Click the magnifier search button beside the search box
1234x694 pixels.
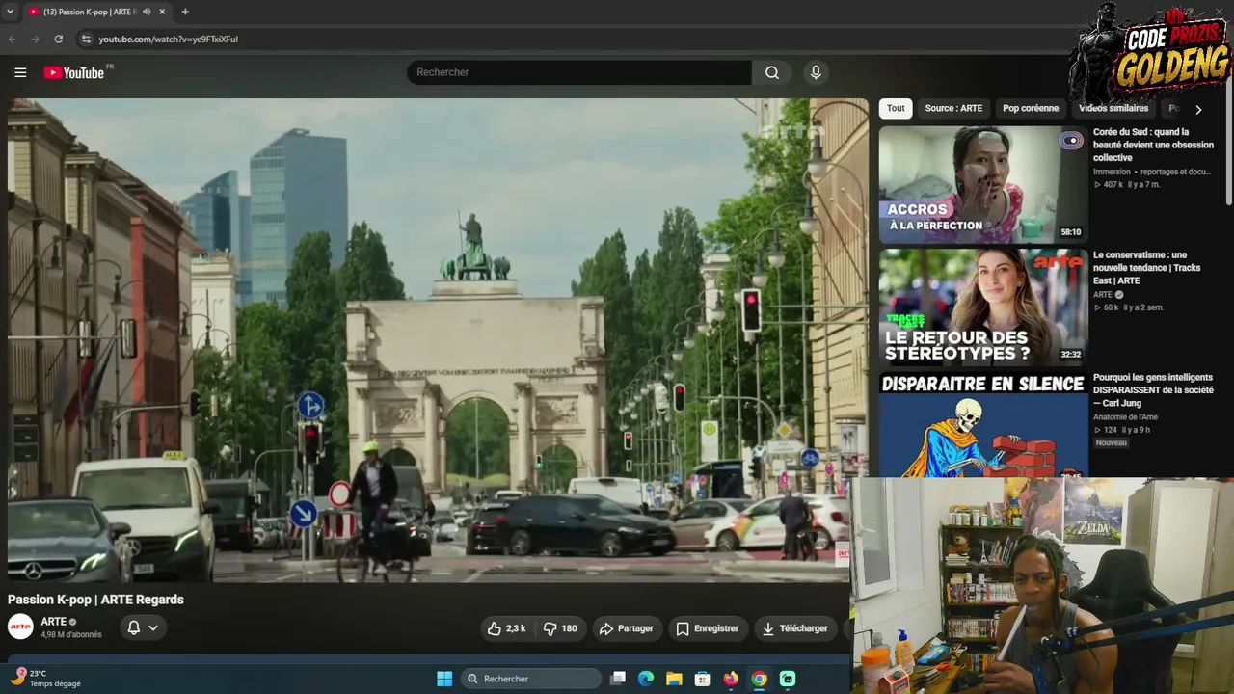[x=772, y=72]
